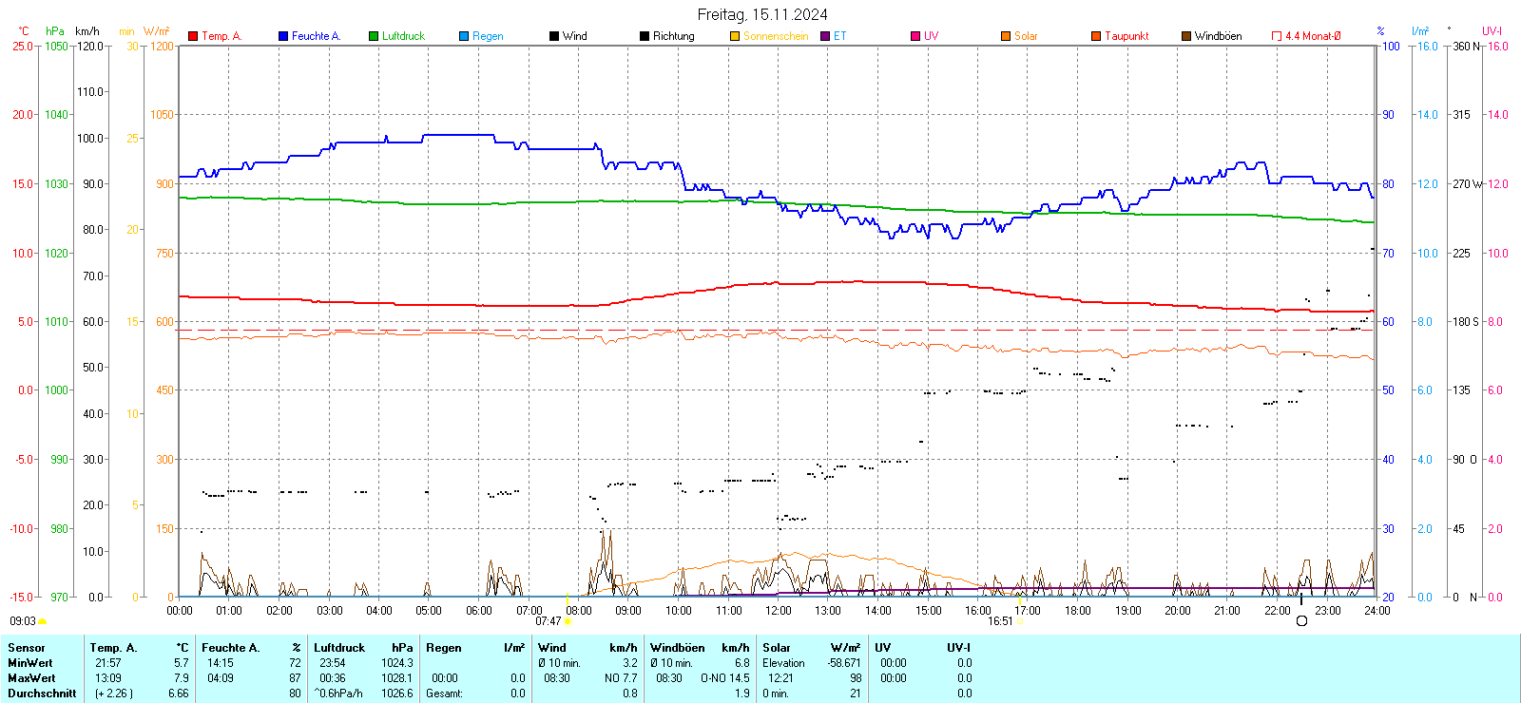
Task: Click the purple ET legend square
Action: click(x=825, y=36)
